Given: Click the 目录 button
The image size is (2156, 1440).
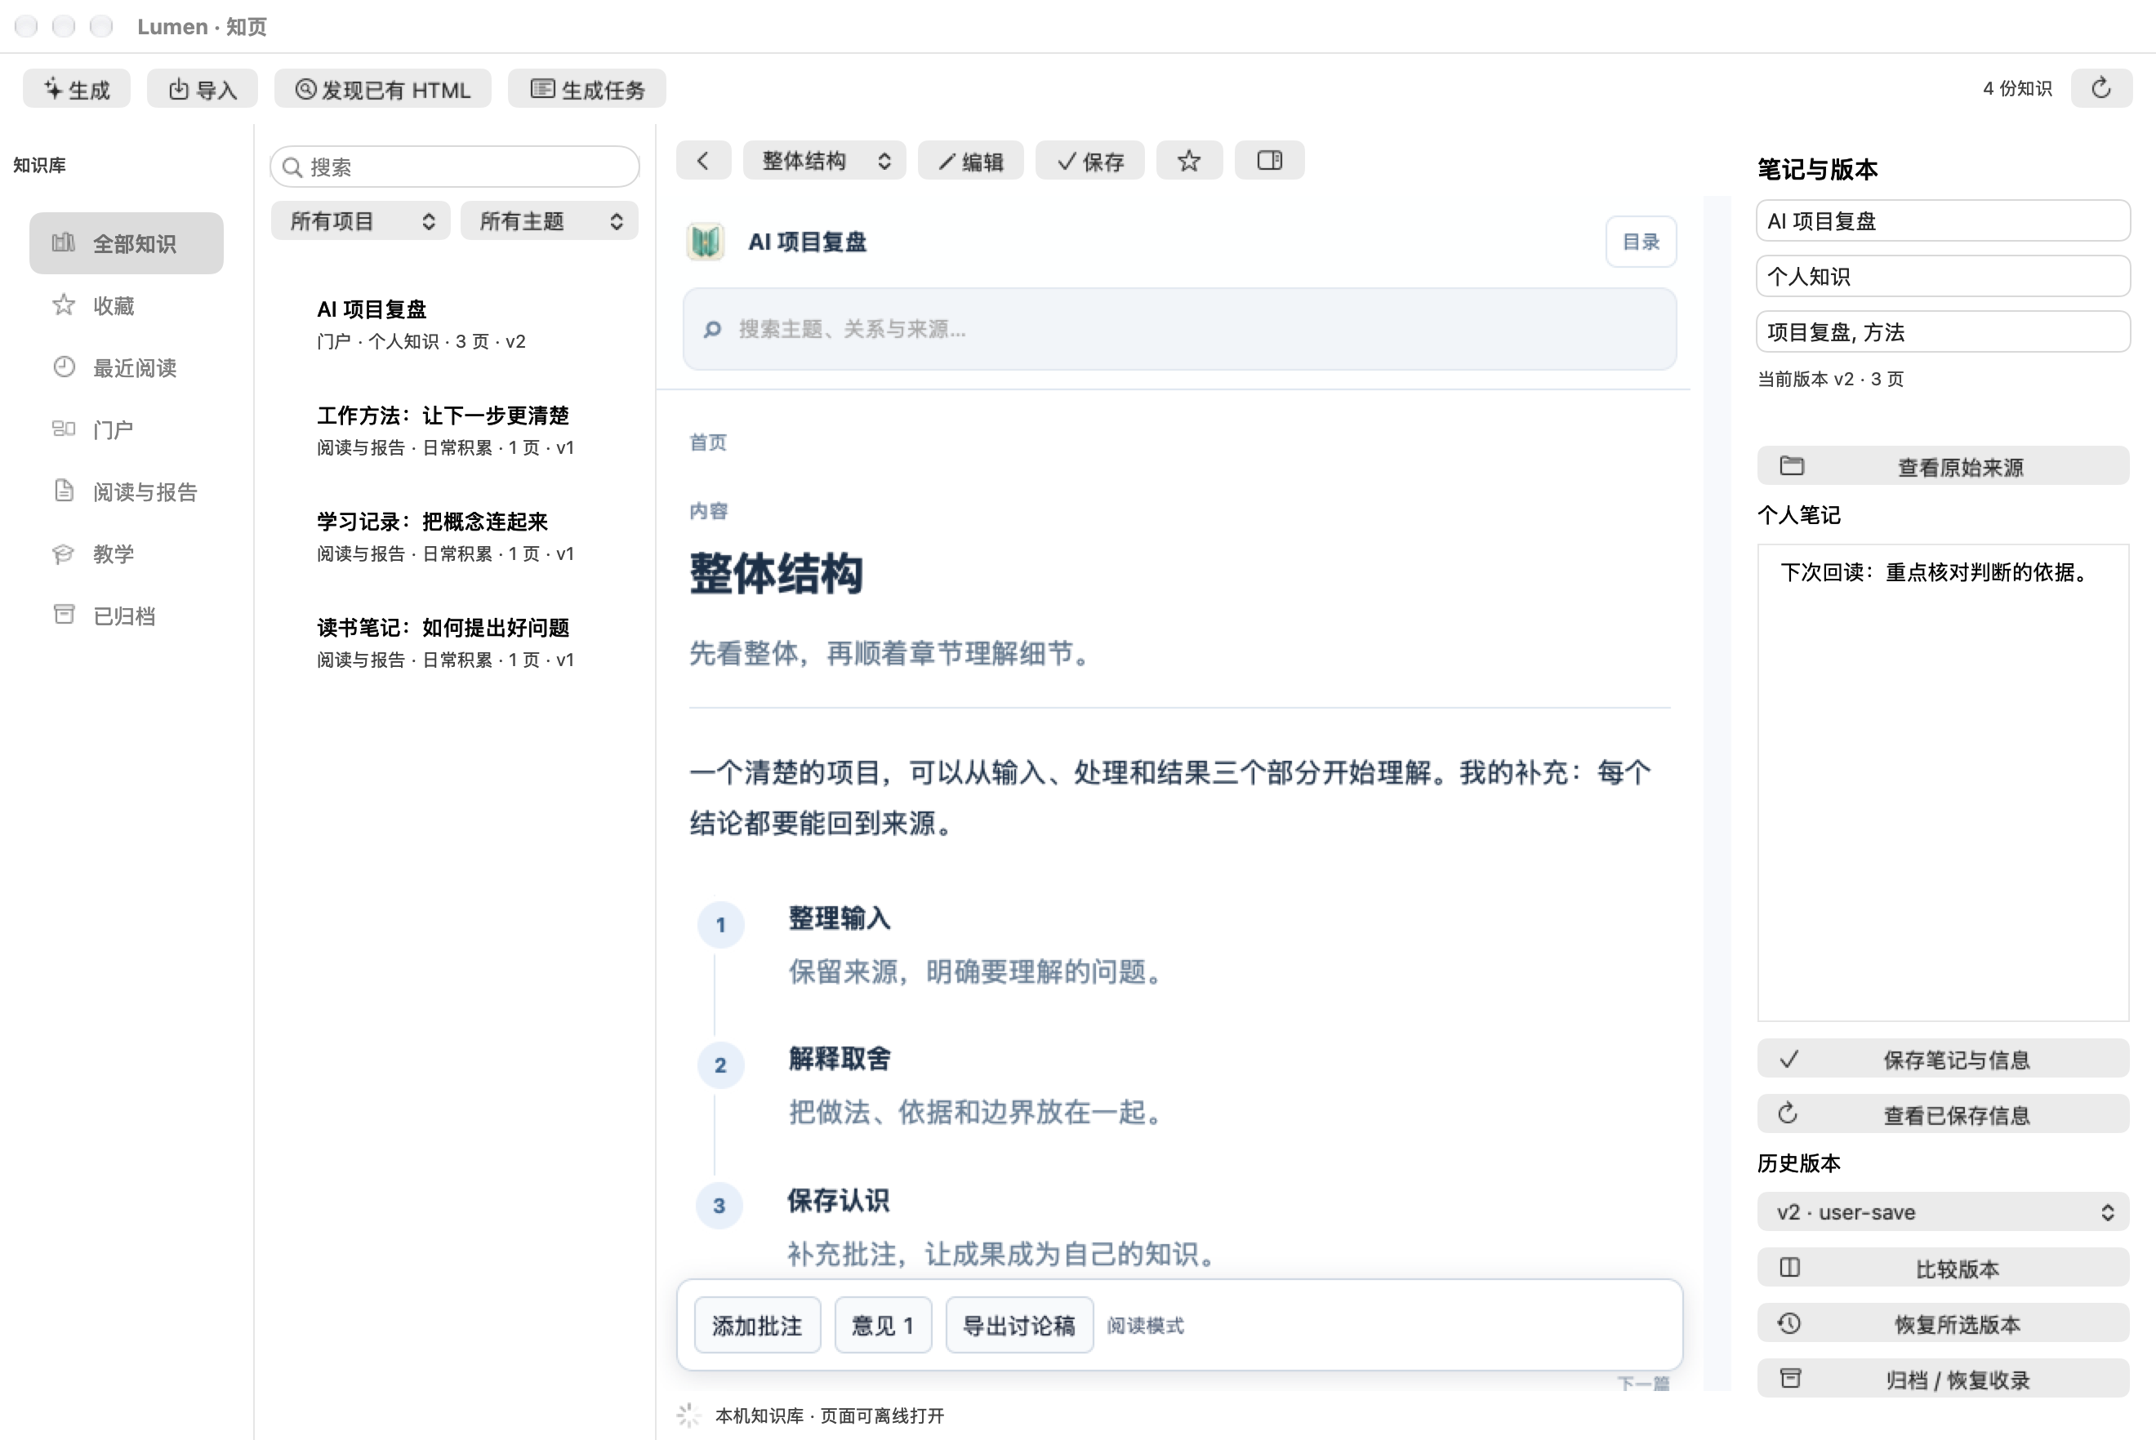Looking at the screenshot, I should (1641, 242).
